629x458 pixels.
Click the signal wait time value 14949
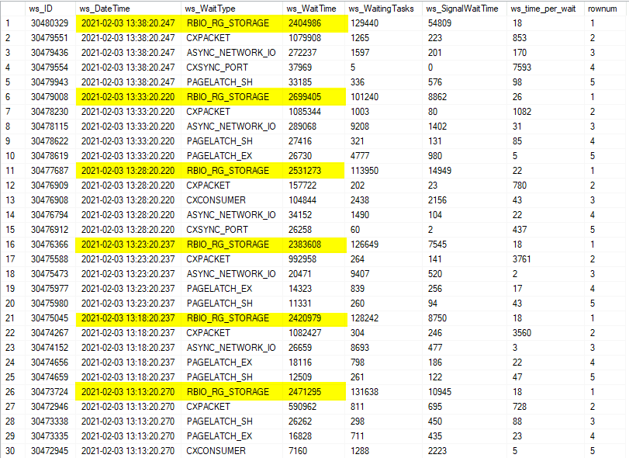[442, 171]
